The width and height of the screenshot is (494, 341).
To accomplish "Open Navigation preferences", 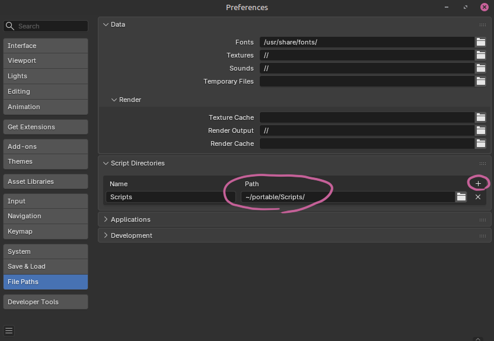I will pos(46,216).
